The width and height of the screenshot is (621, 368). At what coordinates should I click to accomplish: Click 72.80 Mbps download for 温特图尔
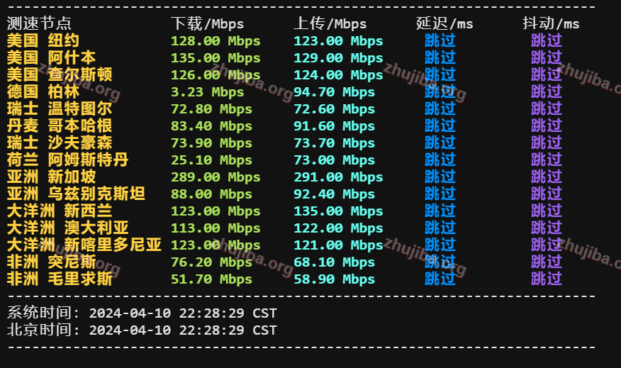211,109
